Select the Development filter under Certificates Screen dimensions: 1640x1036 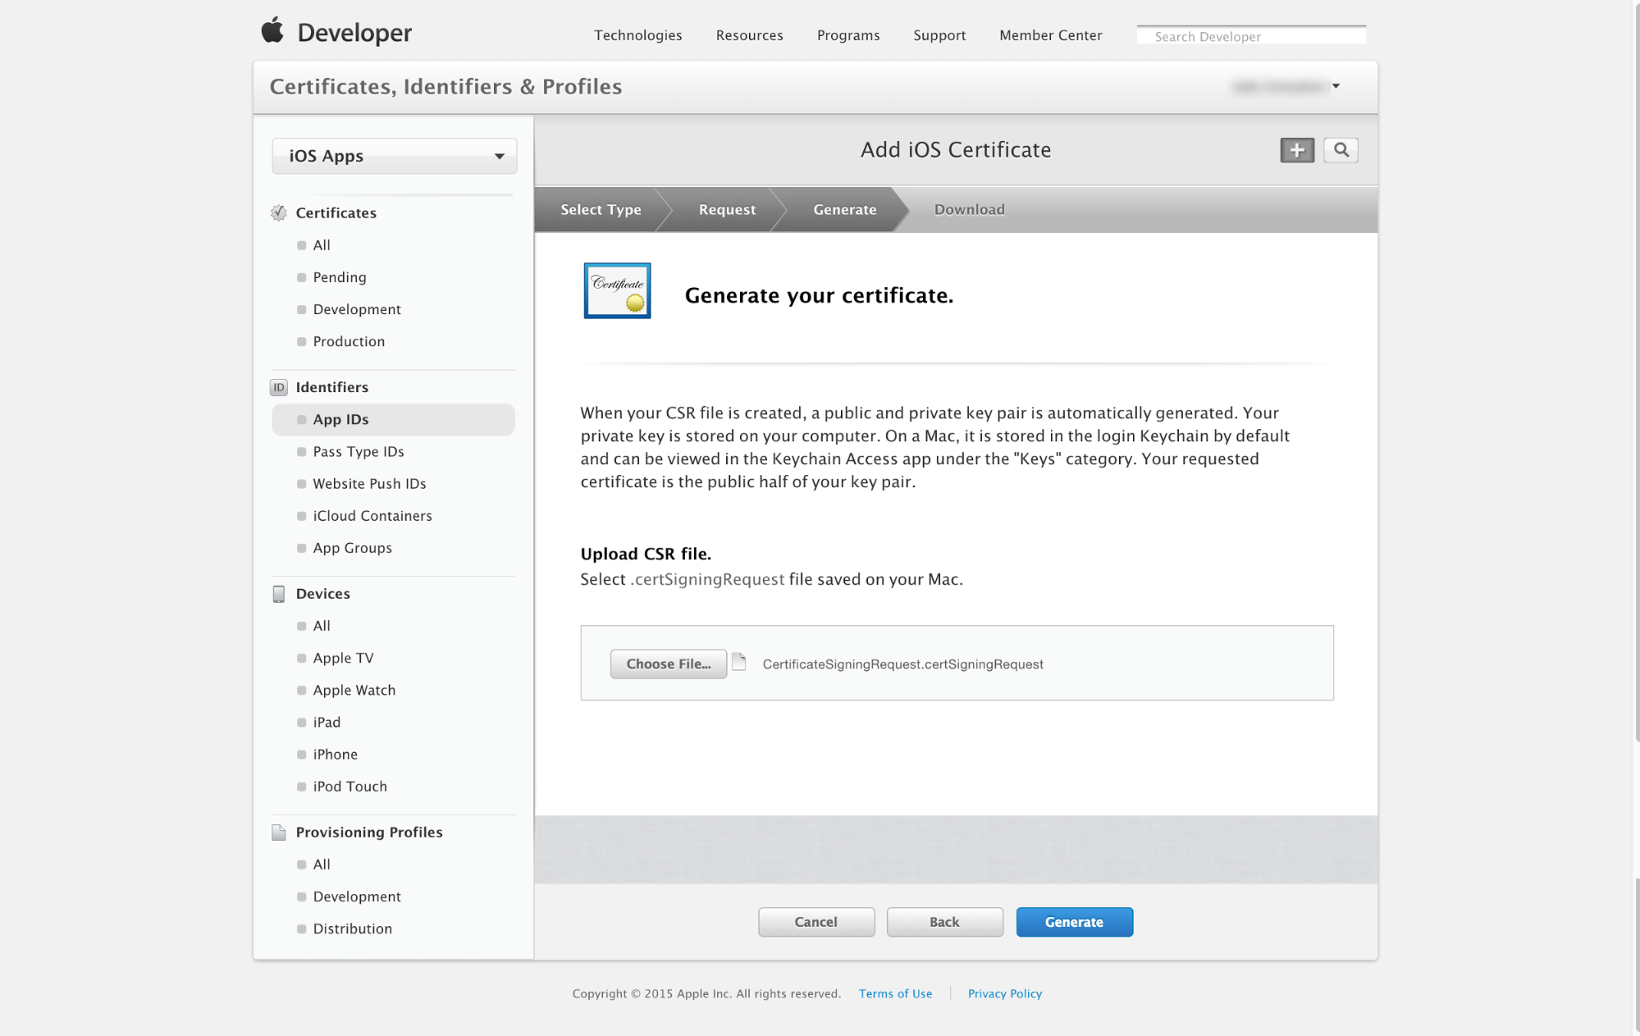[356, 309]
